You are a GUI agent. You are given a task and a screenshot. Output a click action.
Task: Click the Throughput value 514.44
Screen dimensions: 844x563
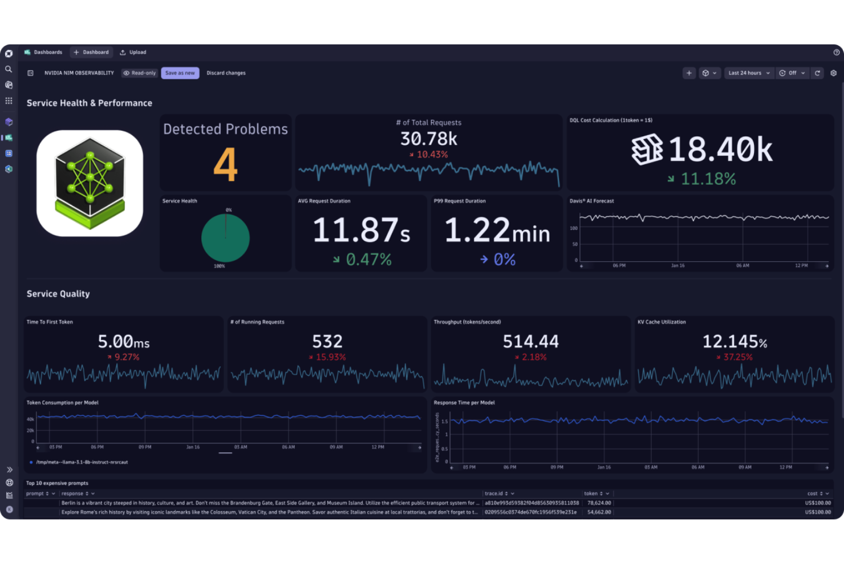click(x=531, y=342)
